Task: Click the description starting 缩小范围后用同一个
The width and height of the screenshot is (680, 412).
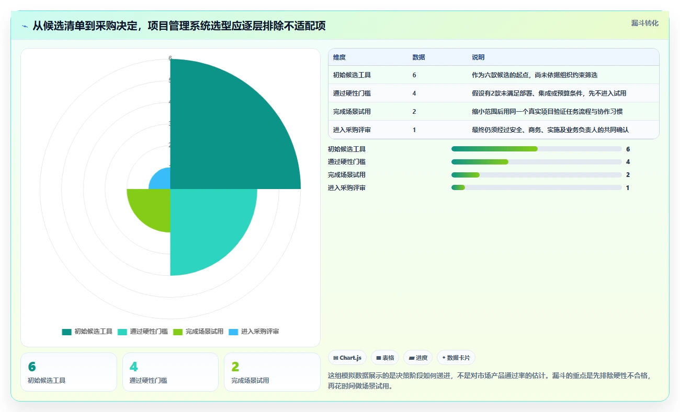Action: pos(547,112)
